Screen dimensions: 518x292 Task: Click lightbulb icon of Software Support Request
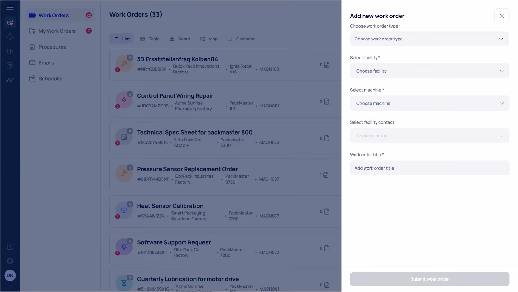124,247
